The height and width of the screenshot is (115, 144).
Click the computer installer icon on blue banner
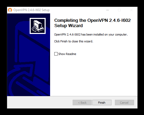38,26
